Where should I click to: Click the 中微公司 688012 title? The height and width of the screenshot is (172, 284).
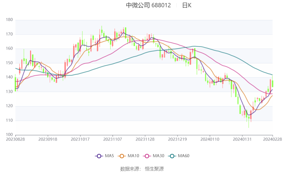tap(148, 5)
